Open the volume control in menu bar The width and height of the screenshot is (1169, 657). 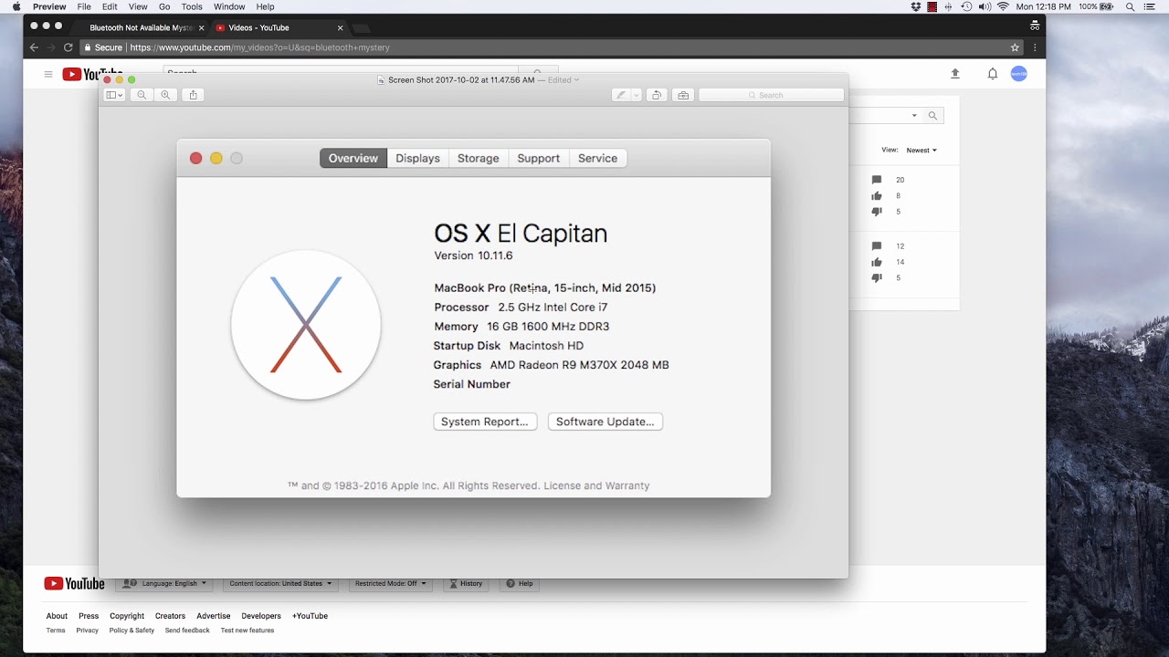click(985, 6)
